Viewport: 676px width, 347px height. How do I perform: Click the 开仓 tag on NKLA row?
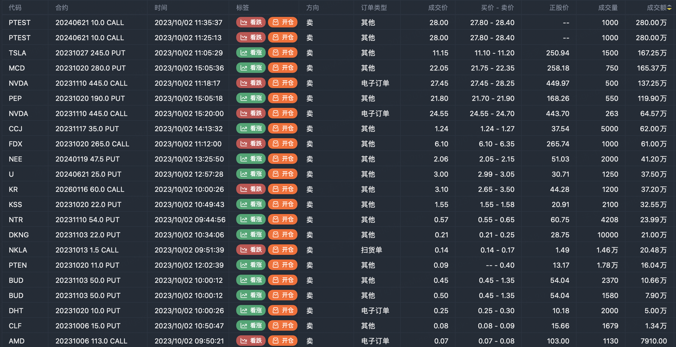click(283, 250)
